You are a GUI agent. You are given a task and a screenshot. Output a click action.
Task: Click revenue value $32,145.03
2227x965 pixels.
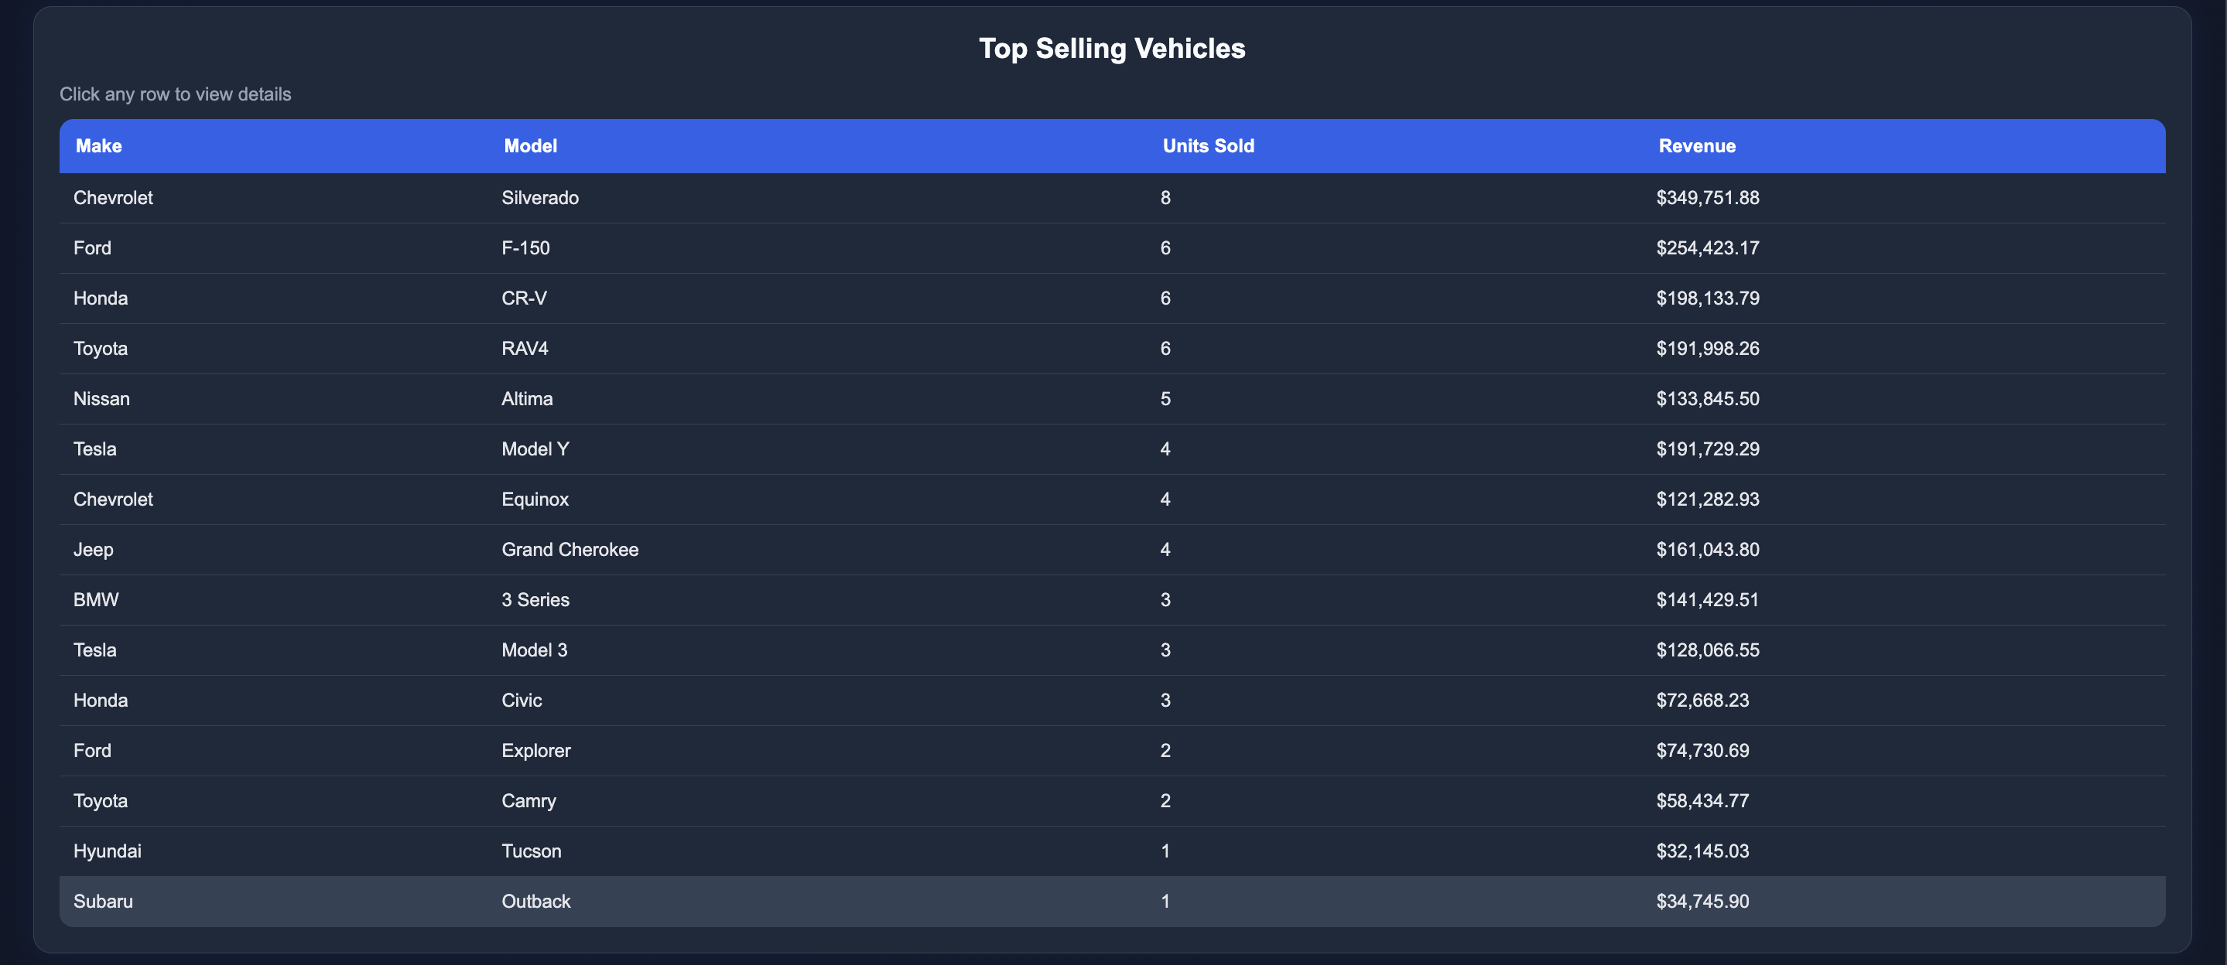point(1702,851)
